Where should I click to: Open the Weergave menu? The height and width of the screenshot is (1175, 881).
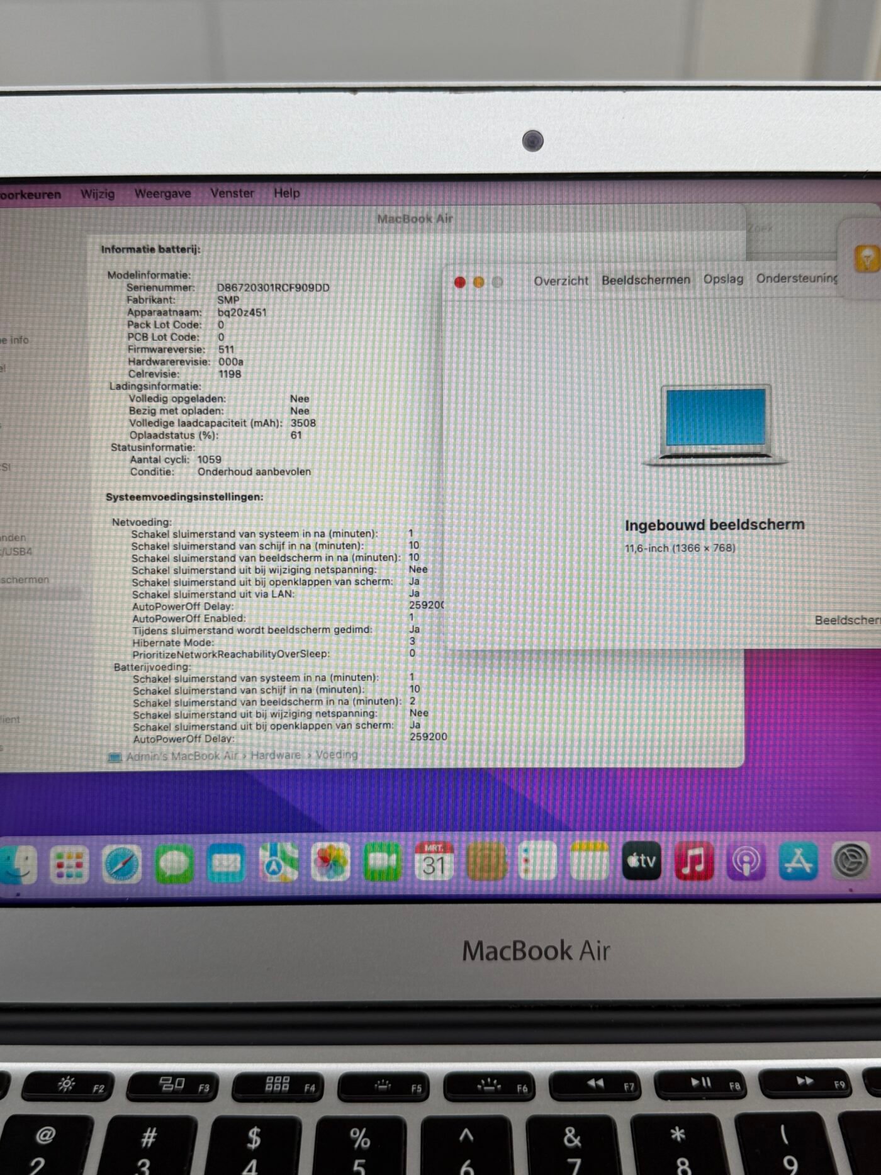[x=162, y=193]
